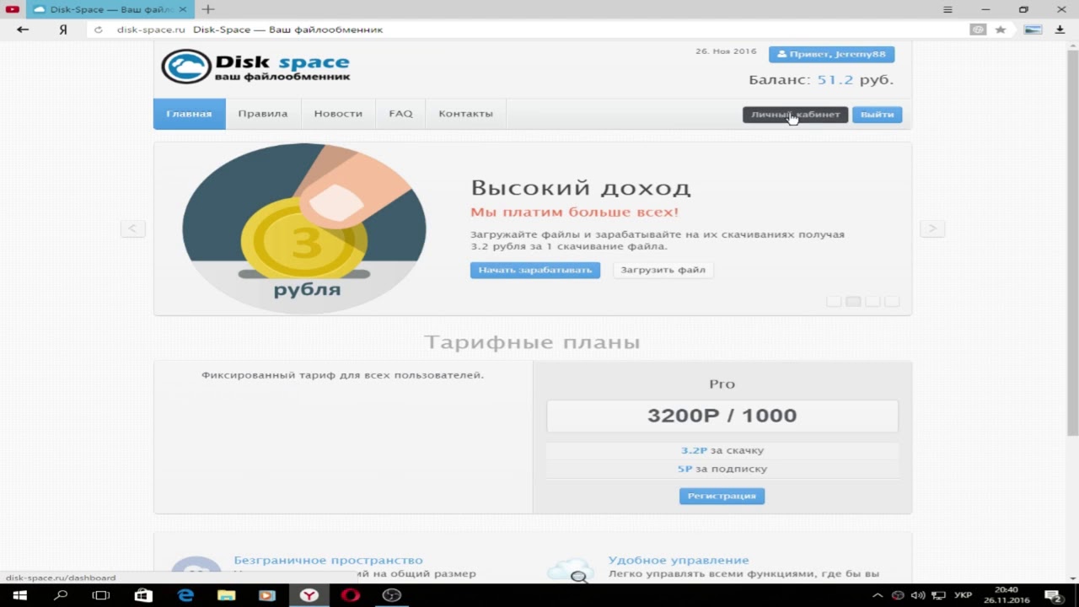The image size is (1079, 607).
Task: Switch to the pinned YouTube tab
Action: coord(13,9)
